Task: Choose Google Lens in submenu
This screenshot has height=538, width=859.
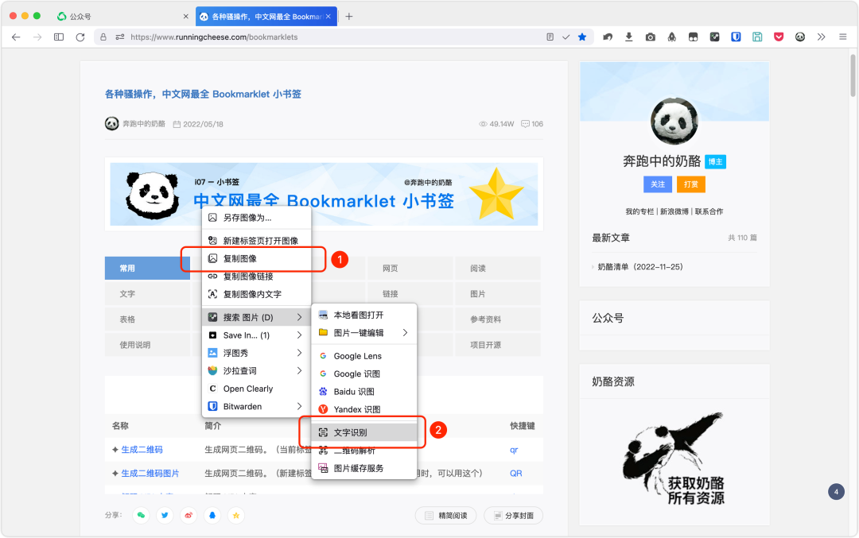Action: [x=364, y=356]
